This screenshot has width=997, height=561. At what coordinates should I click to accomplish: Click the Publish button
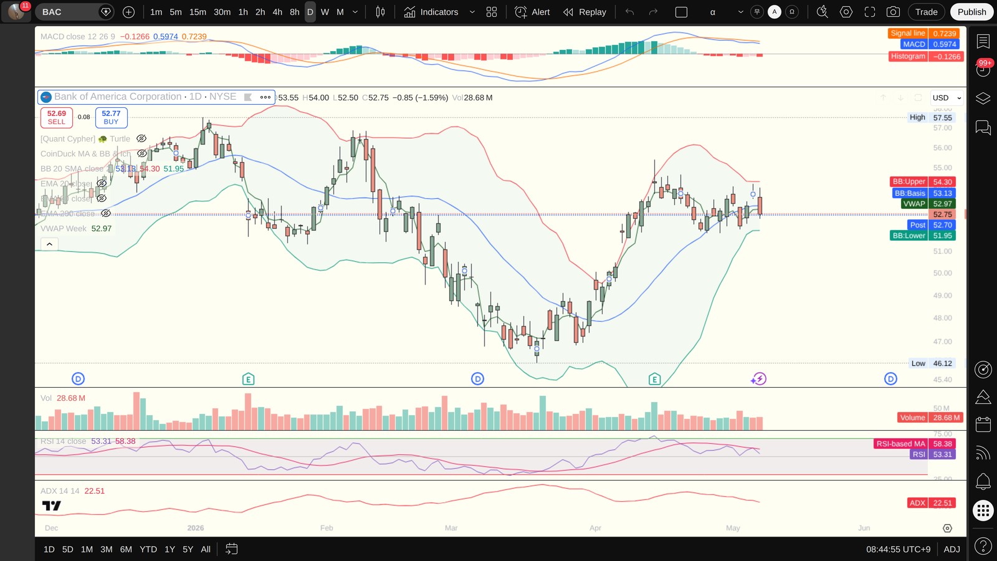click(x=972, y=12)
